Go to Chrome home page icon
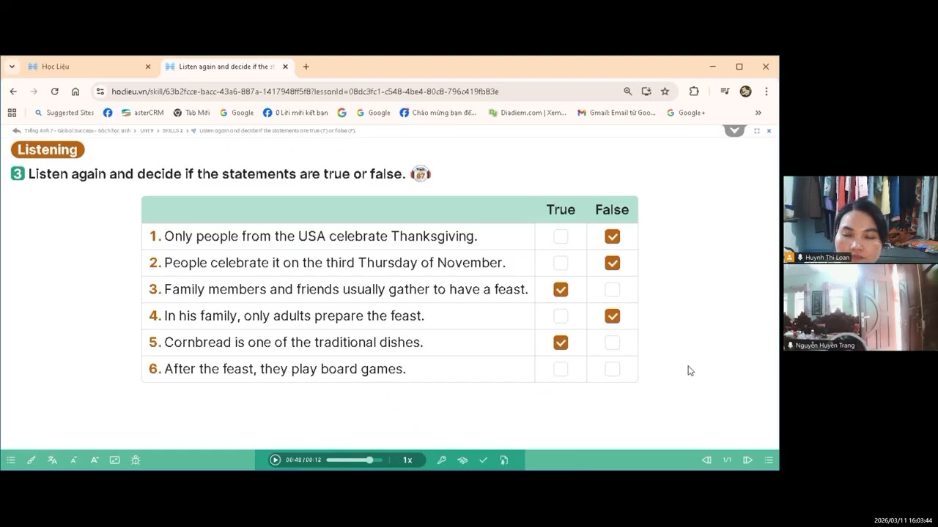The image size is (938, 527). [x=75, y=91]
